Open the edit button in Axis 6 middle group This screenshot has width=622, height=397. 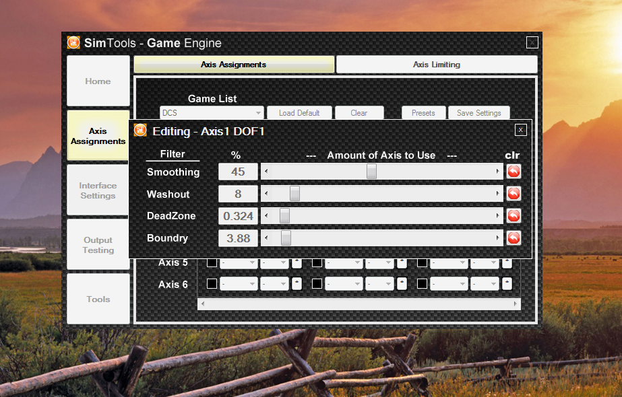click(402, 284)
